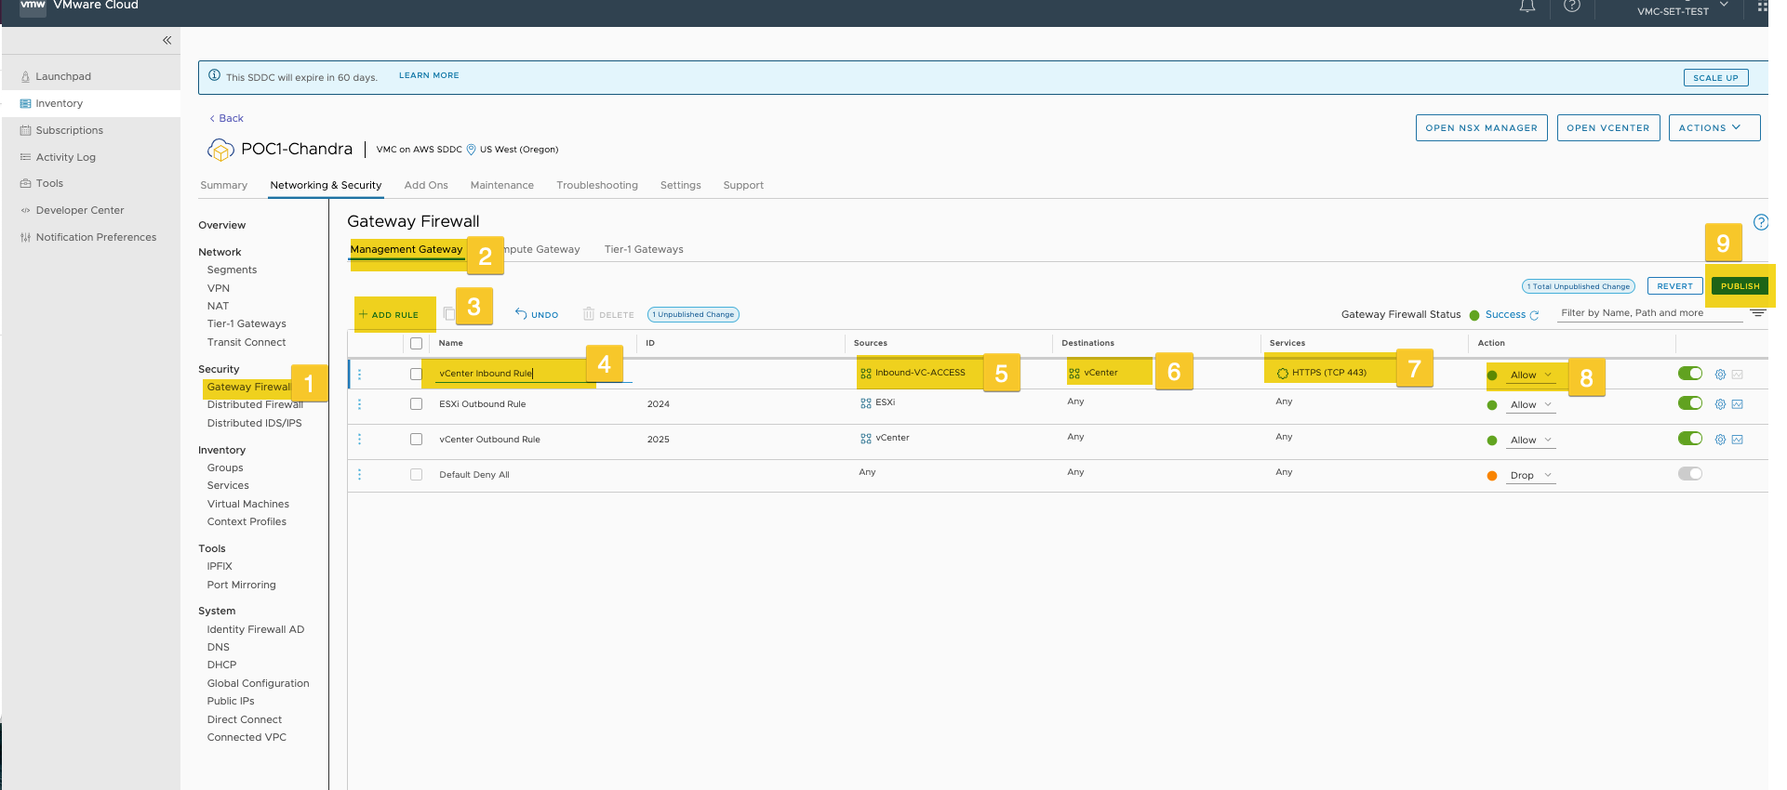Viewport: 1787px width, 790px height.
Task: View statistics graph for vCenter Outbound Rule
Action: [x=1738, y=440]
